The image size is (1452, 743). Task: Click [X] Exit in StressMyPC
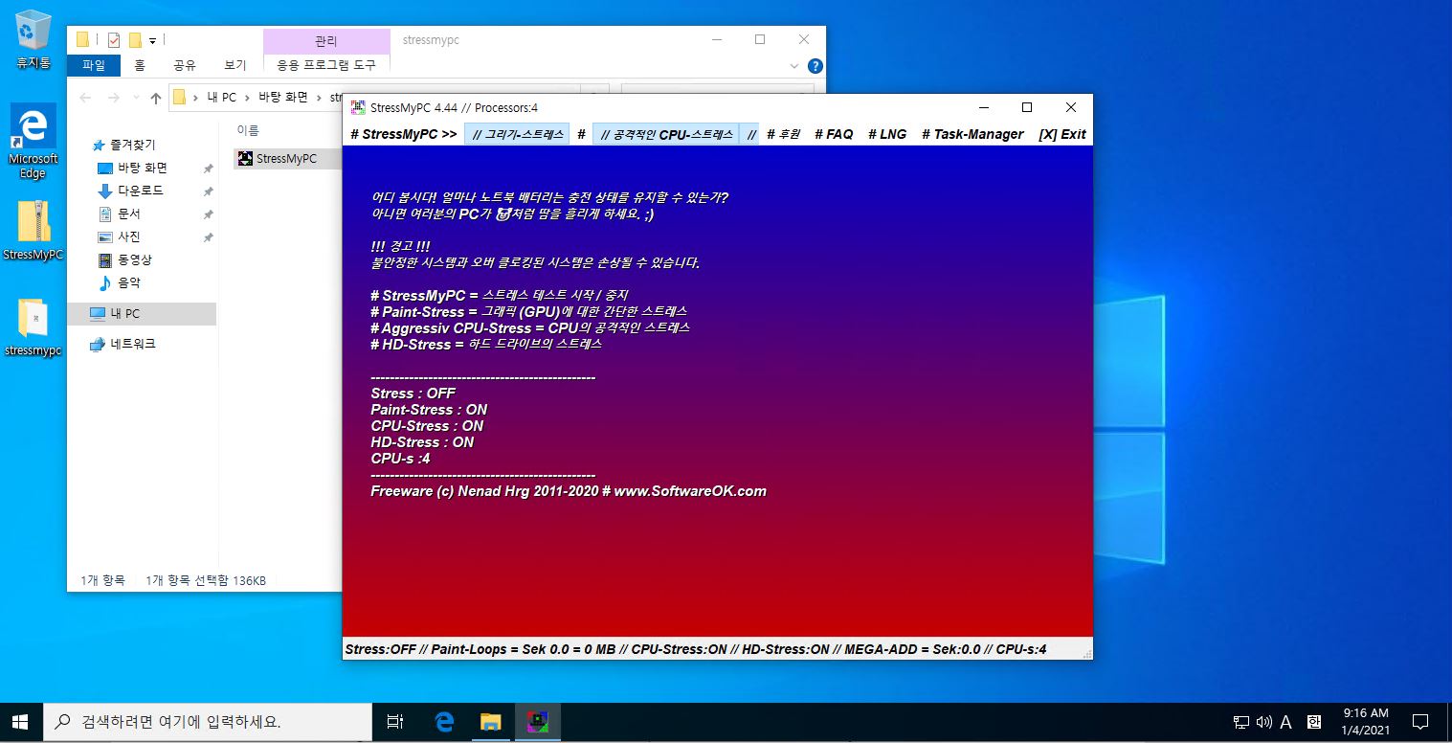[1062, 134]
